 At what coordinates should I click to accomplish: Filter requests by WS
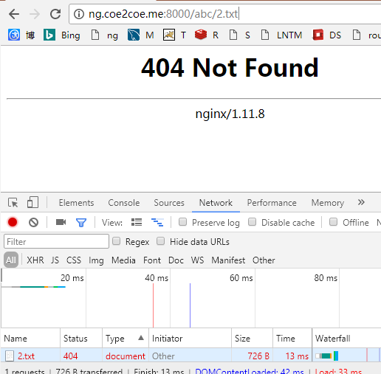pos(197,260)
